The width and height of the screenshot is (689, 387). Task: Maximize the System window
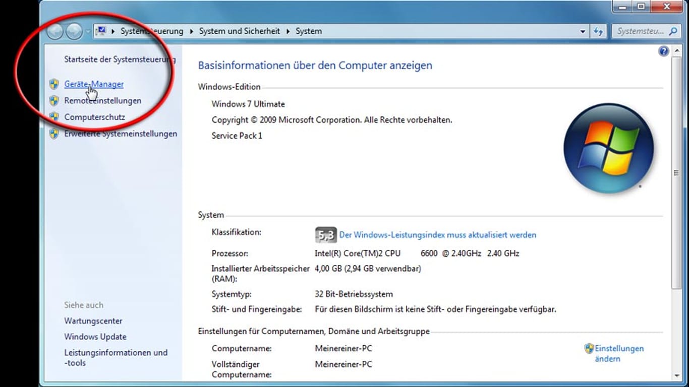point(641,7)
